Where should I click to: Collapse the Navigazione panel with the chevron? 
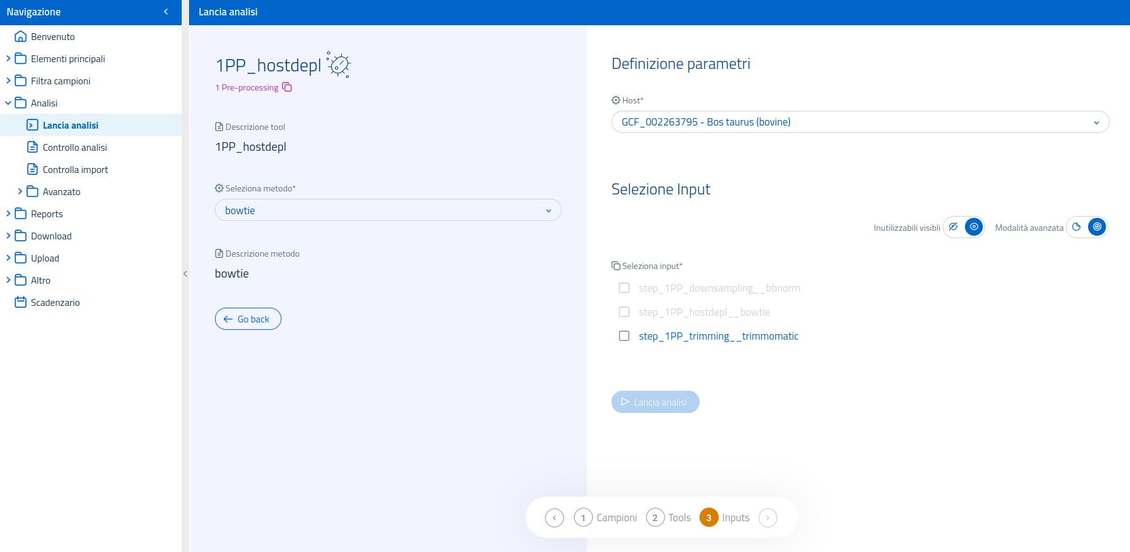(x=166, y=12)
